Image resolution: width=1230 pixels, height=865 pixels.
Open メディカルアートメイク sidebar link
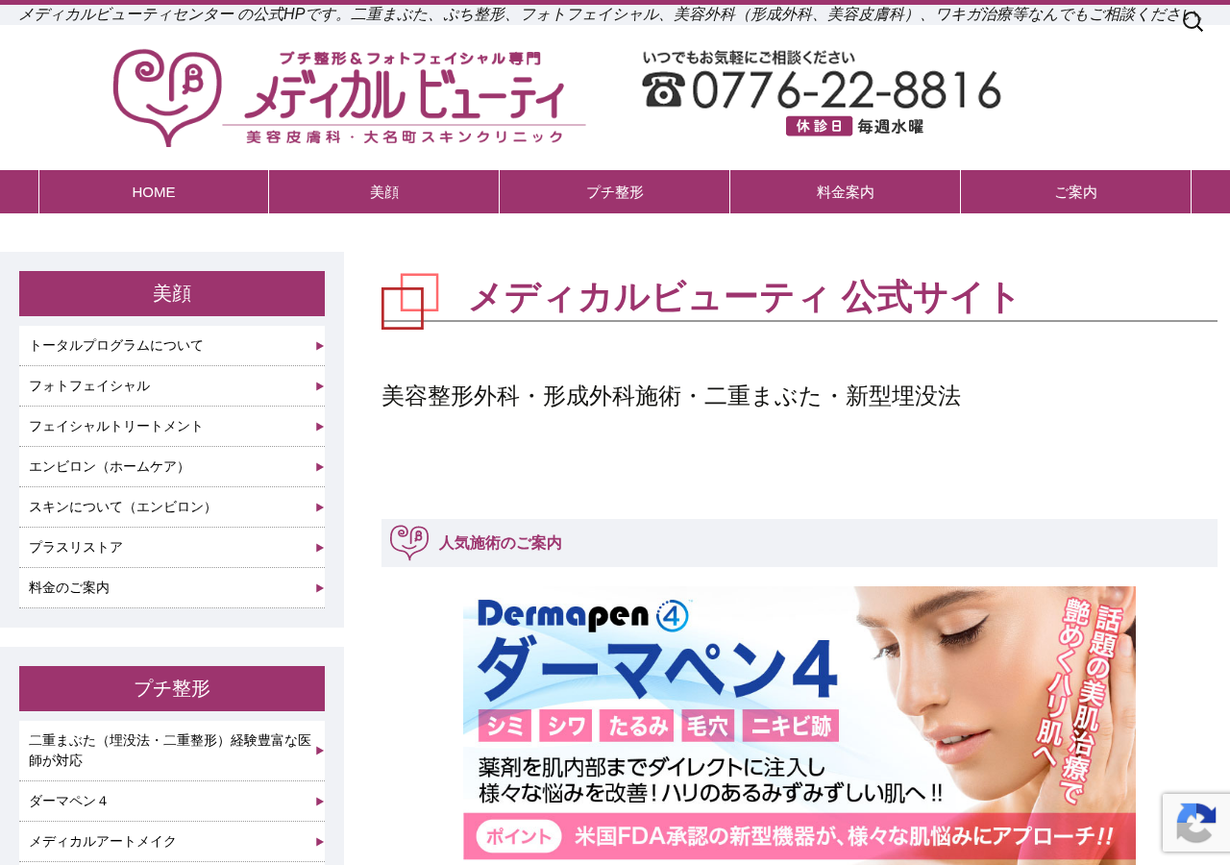[x=172, y=842]
